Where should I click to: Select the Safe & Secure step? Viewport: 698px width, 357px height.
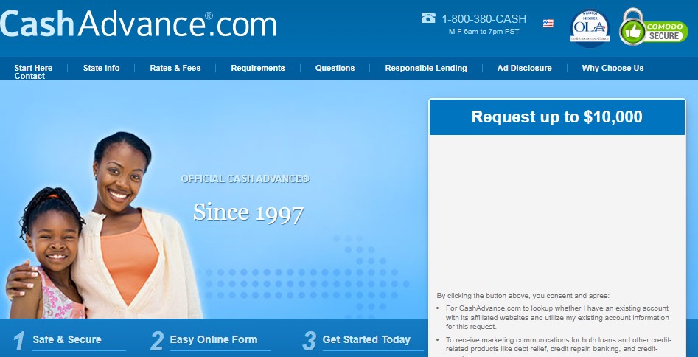pos(67,339)
